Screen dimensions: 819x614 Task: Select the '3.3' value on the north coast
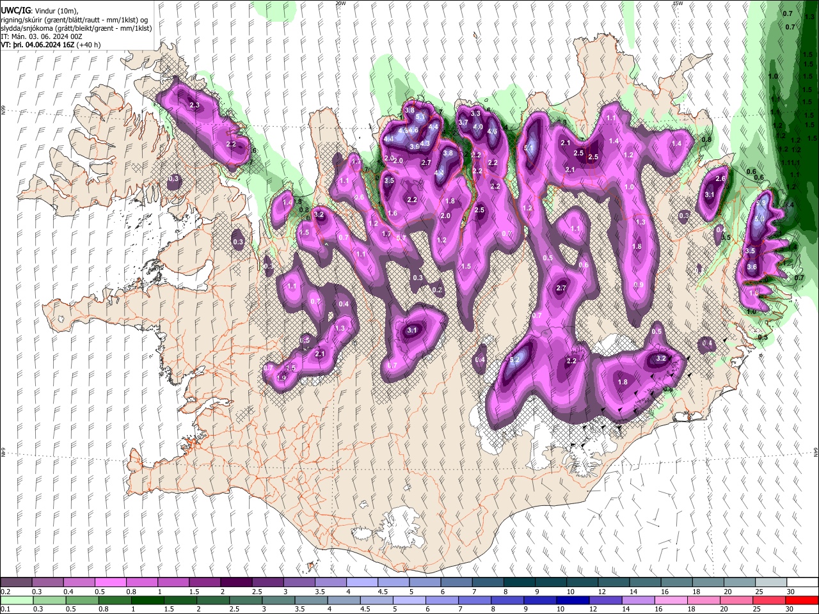(475, 113)
